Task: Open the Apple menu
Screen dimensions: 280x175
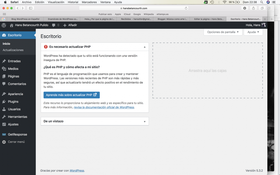Action: coord(5,2)
